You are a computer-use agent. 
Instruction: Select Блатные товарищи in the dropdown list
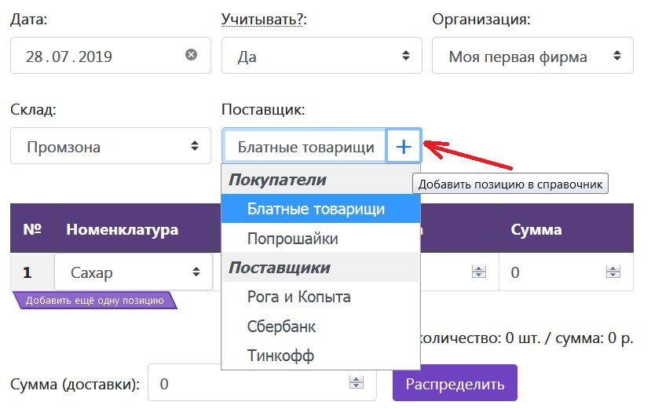316,209
